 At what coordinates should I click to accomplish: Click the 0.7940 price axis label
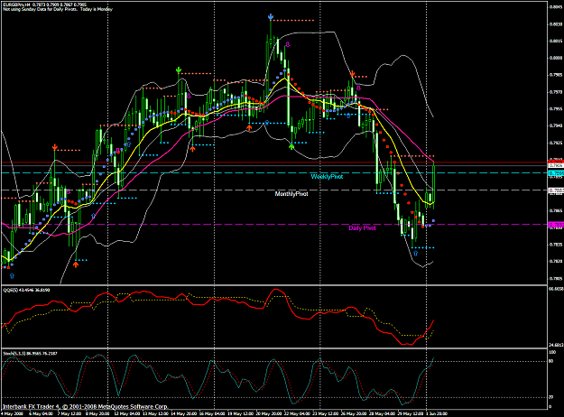click(556, 125)
